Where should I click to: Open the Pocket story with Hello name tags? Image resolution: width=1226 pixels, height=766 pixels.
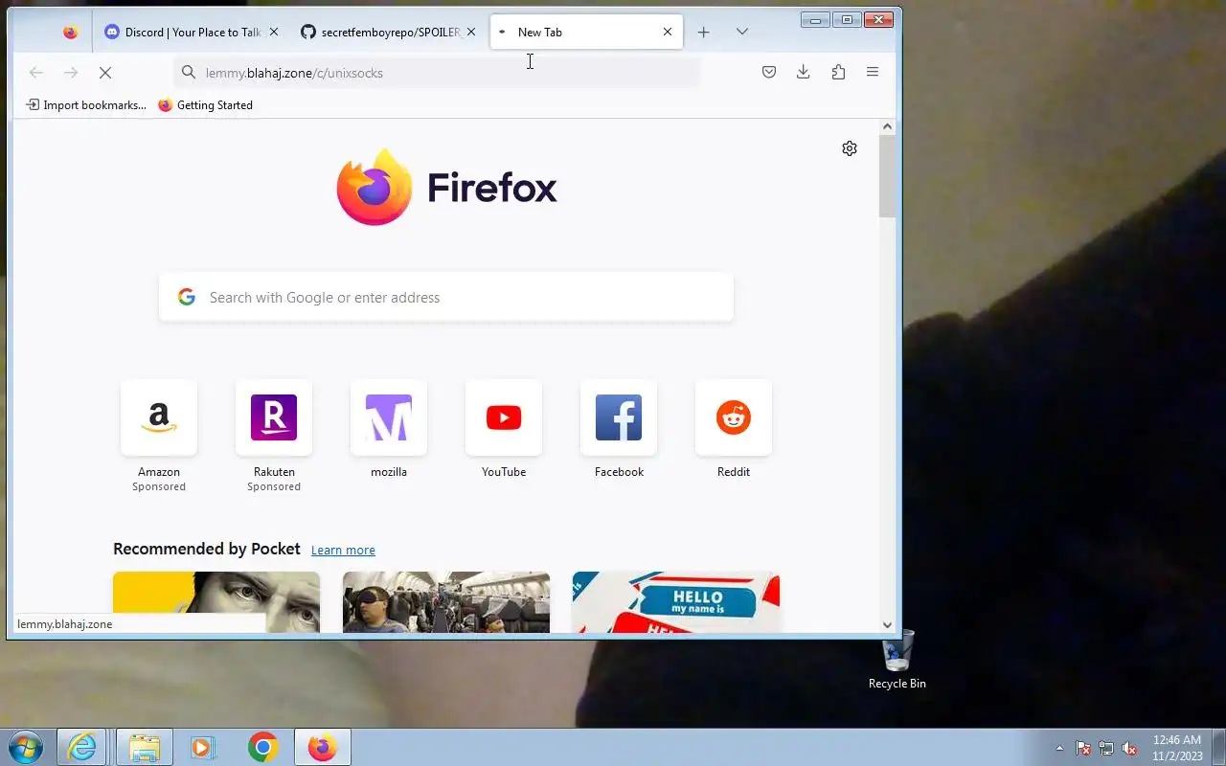pyautogui.click(x=676, y=602)
